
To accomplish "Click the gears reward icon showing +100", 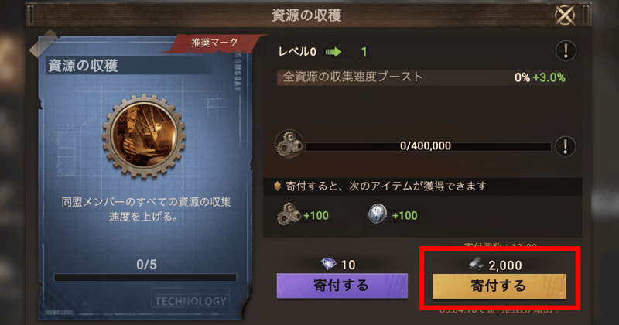I will tap(289, 215).
